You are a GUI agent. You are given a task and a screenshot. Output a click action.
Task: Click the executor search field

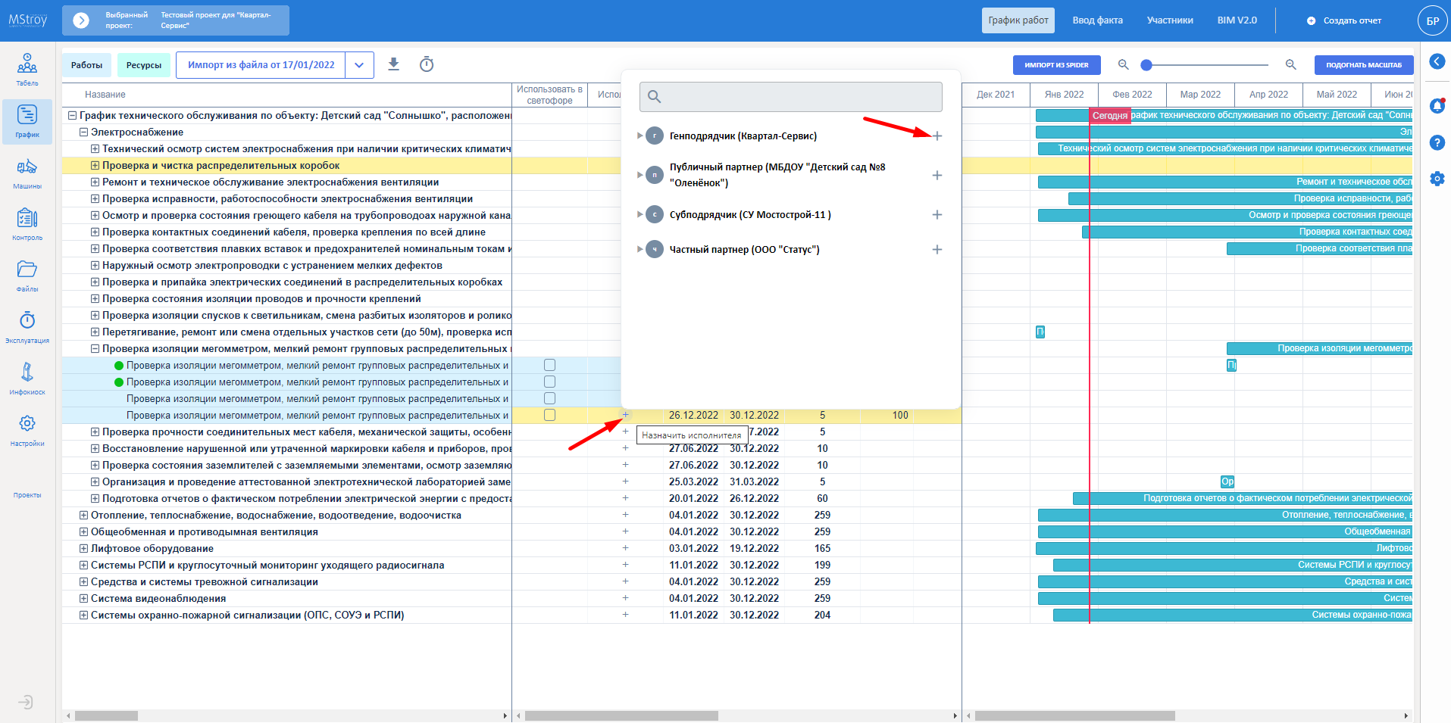[791, 97]
